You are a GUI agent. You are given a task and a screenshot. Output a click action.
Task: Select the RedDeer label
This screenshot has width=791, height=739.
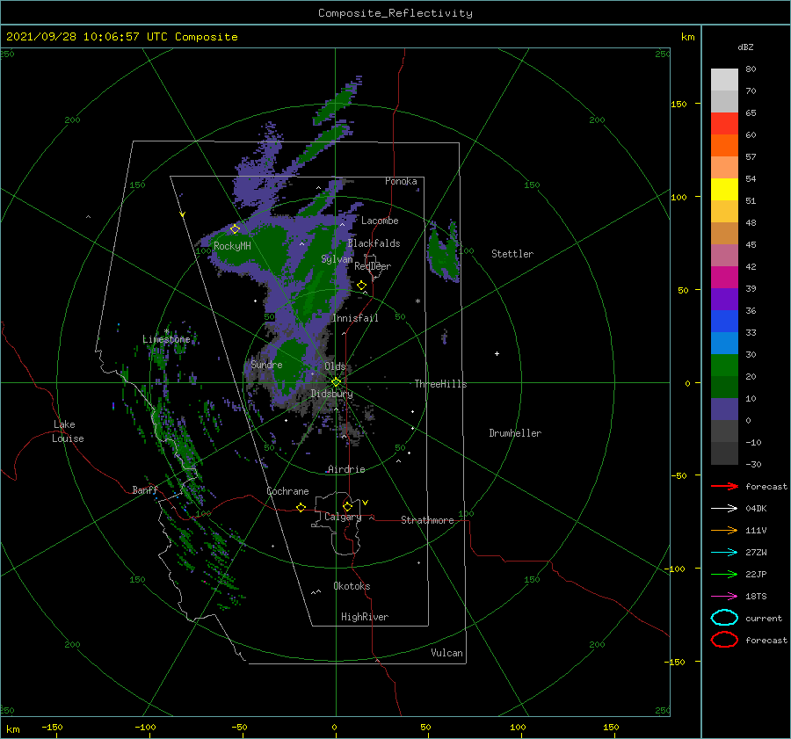point(373,266)
